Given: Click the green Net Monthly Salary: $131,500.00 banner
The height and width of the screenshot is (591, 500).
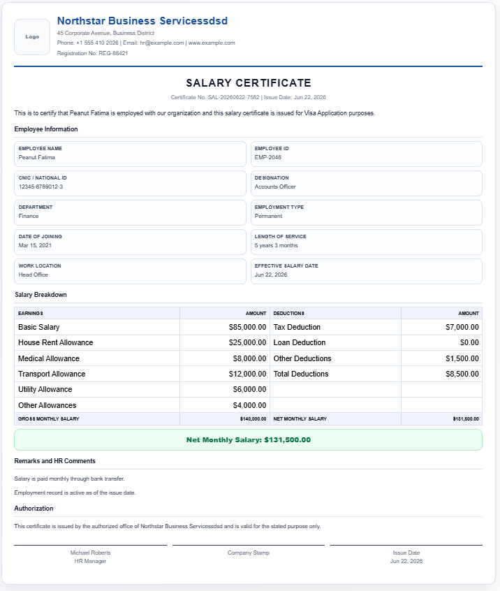Looking at the screenshot, I should pyautogui.click(x=249, y=440).
